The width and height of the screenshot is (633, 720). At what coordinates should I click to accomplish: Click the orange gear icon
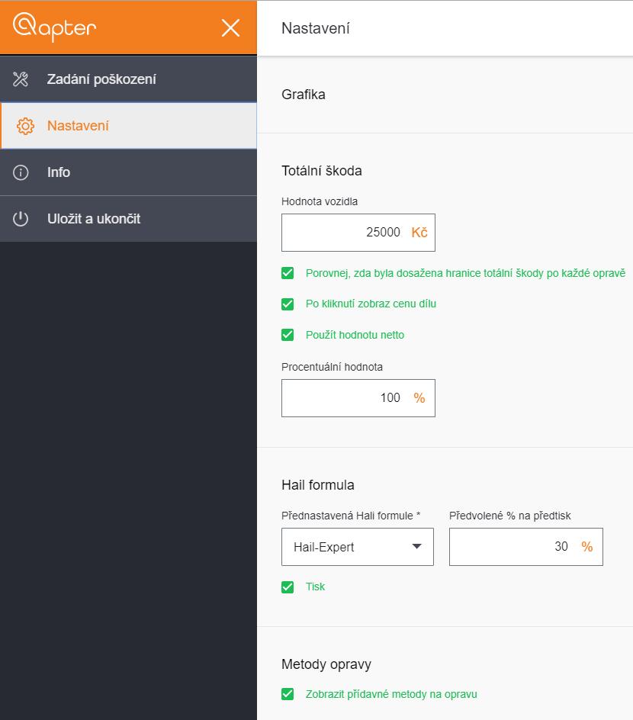25,126
